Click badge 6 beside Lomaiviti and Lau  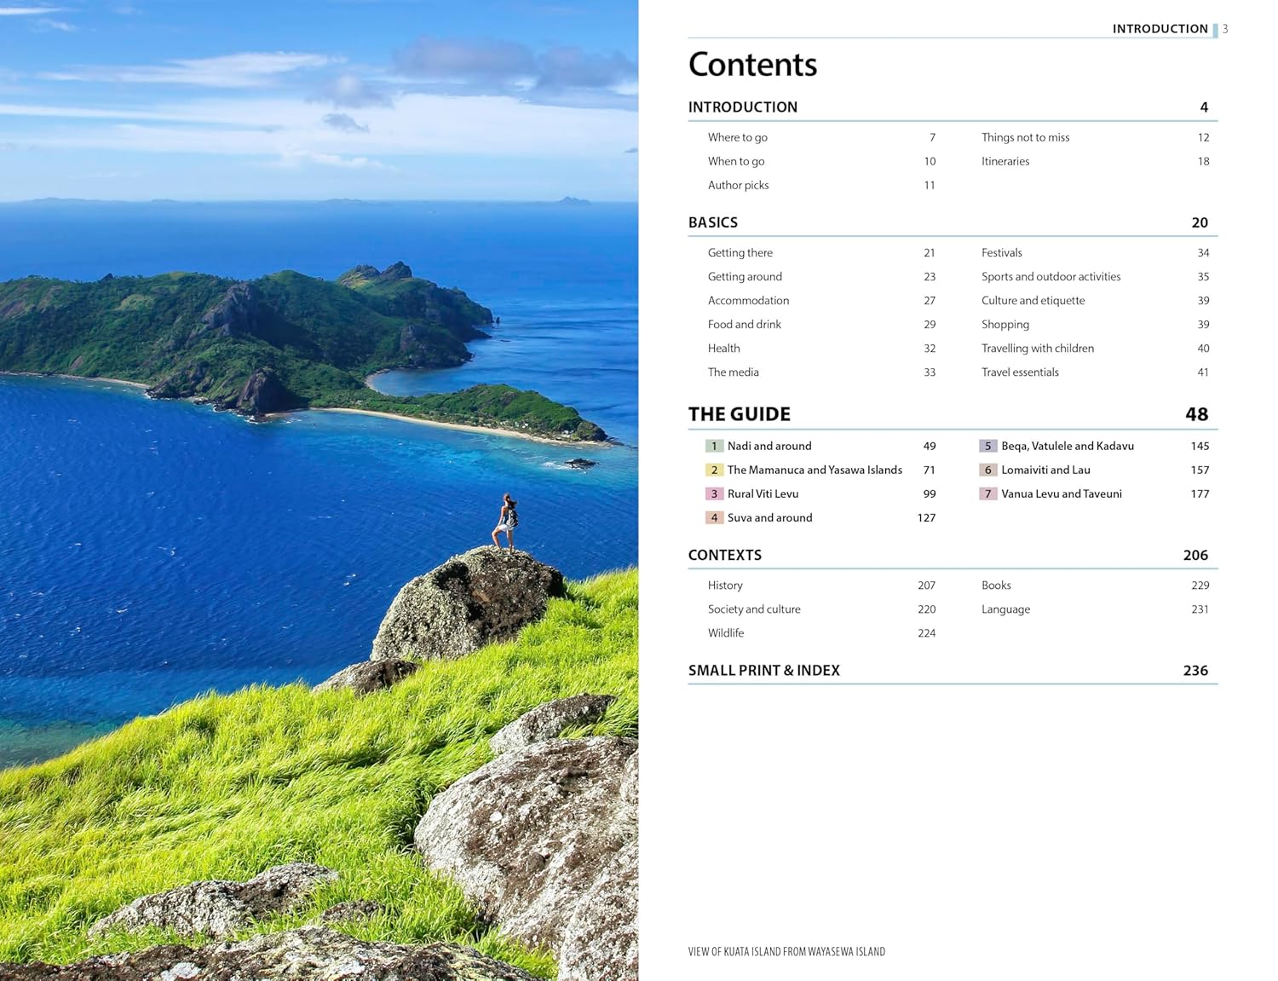[987, 470]
